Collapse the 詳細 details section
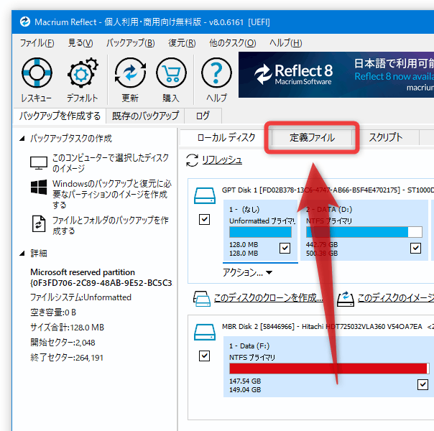 [22, 254]
